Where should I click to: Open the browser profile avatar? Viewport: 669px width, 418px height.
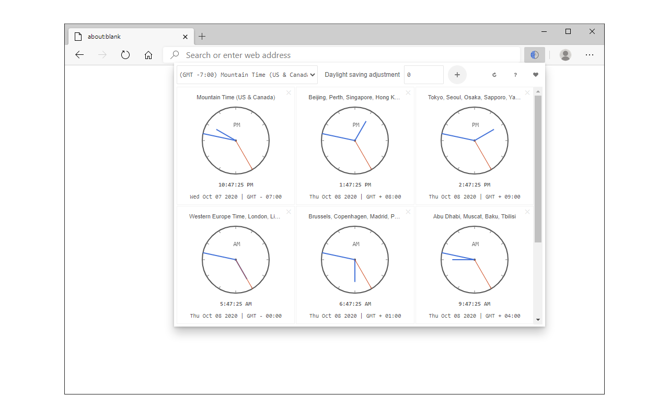click(565, 55)
